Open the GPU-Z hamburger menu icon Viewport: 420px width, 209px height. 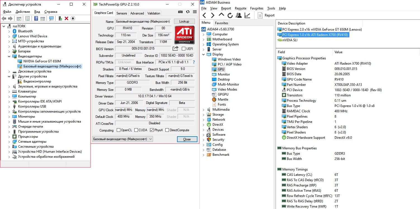tap(195, 12)
